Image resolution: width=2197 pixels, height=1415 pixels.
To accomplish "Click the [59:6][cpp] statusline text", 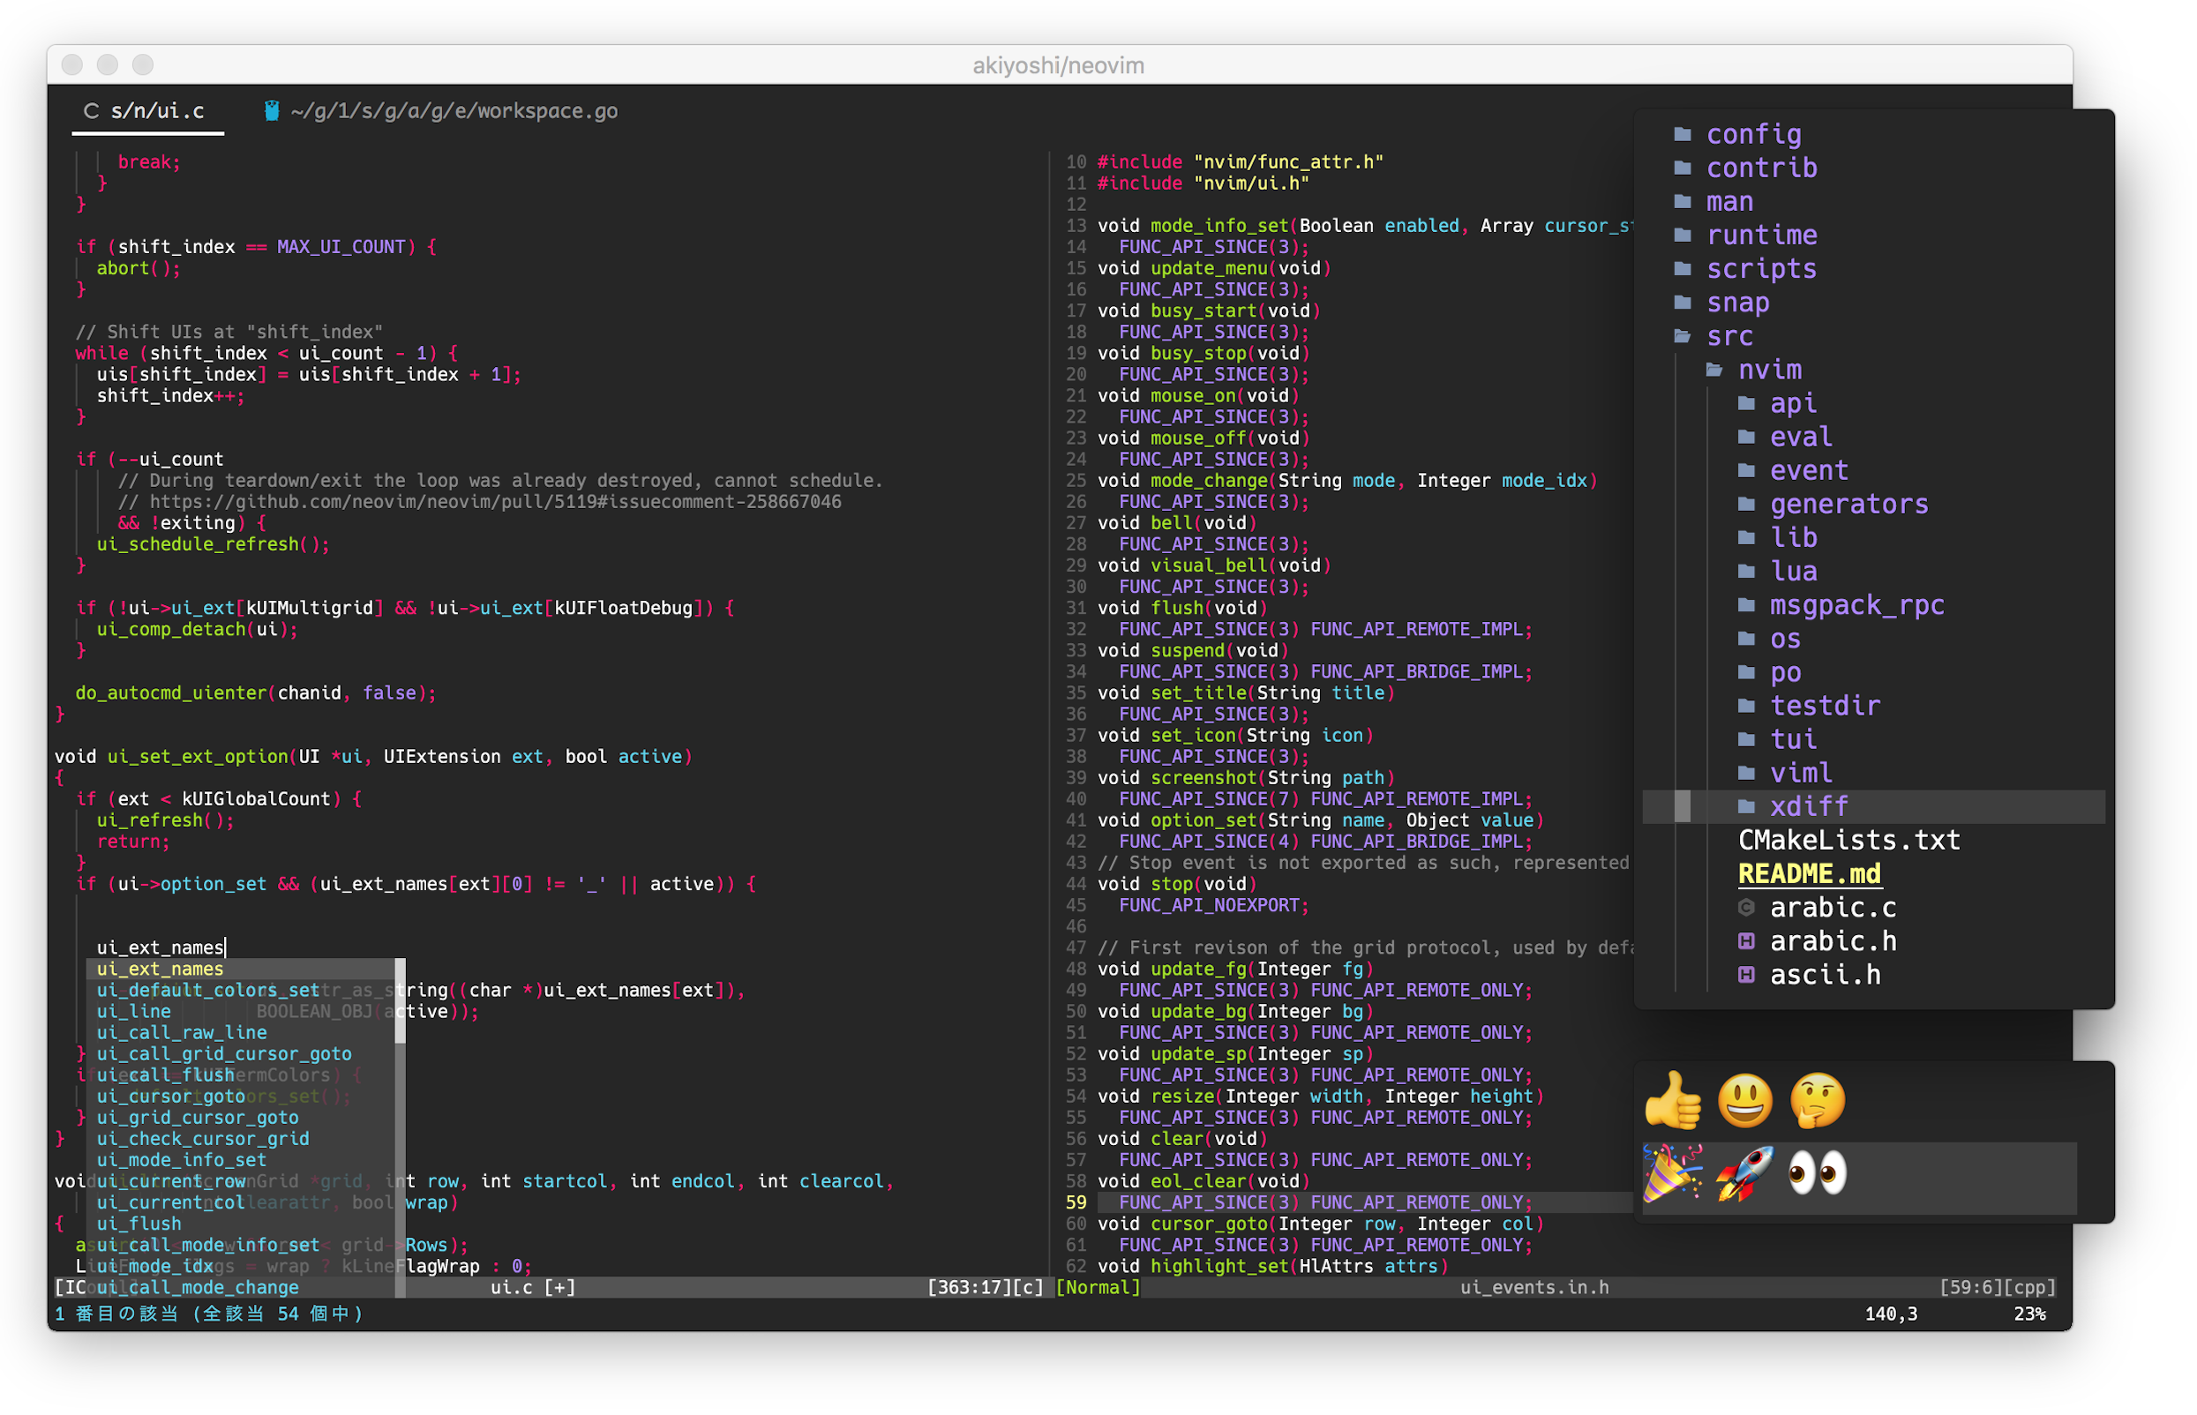I will click(1998, 1288).
